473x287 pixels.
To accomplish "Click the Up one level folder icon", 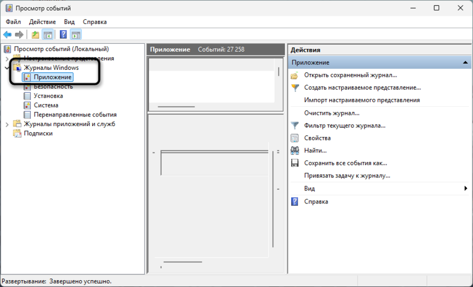I will (36, 35).
